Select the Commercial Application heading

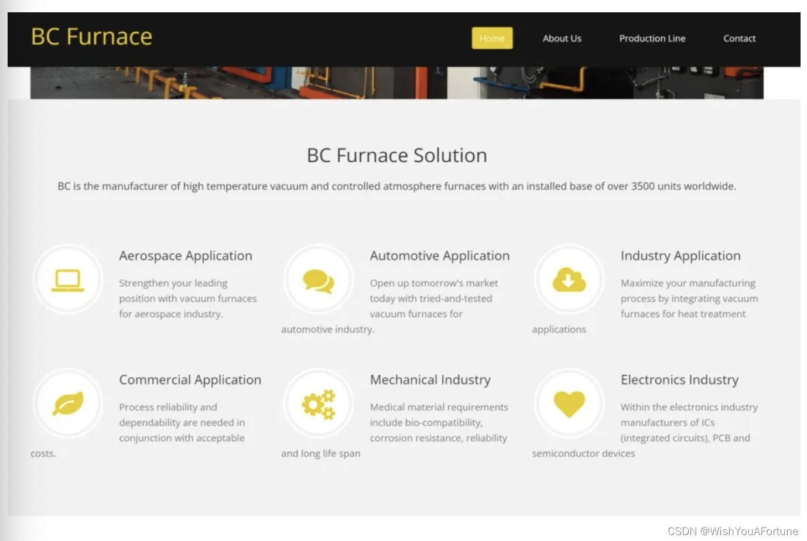(x=190, y=380)
